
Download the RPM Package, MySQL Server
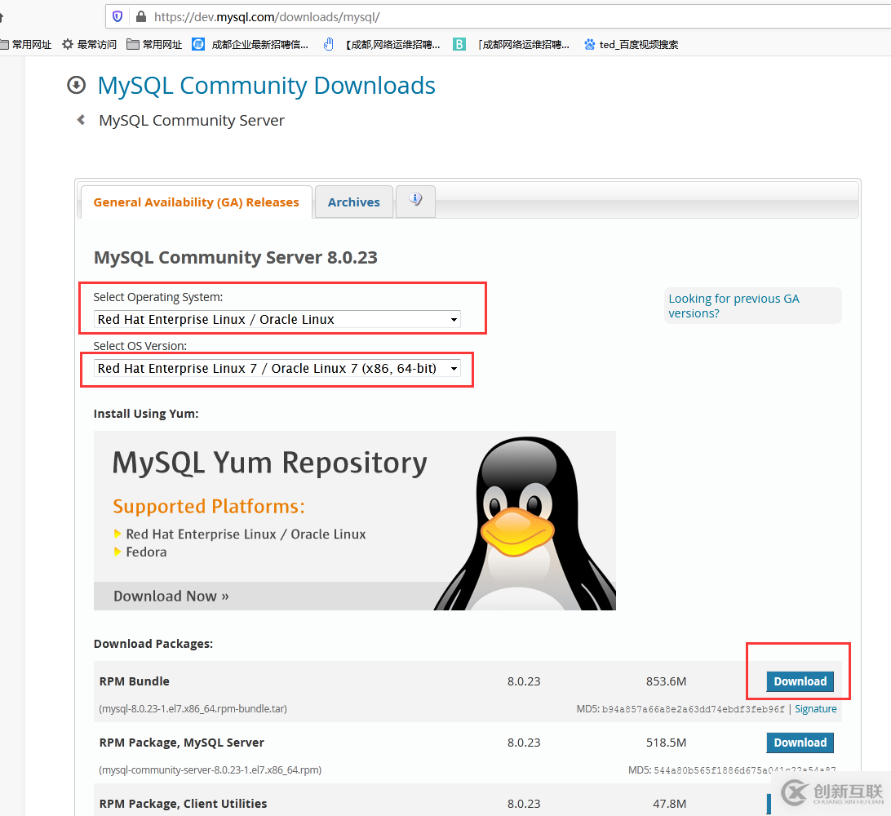pos(800,743)
